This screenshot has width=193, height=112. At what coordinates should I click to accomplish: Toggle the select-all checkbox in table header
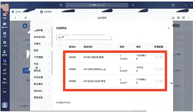tap(62, 47)
